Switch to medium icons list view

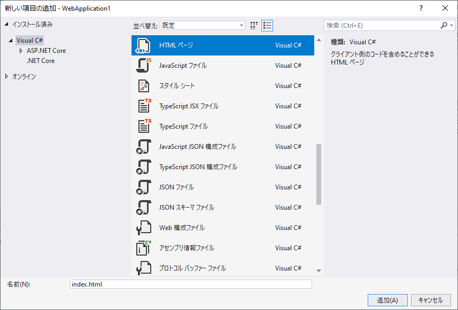(x=267, y=26)
